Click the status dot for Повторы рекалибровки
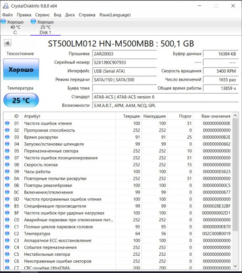The height and width of the screenshot is (273, 242). [7, 185]
